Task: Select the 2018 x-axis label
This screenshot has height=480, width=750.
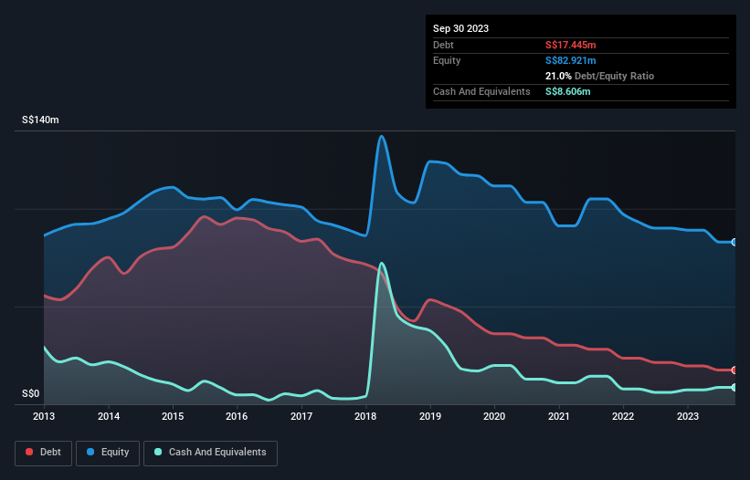Action: [x=365, y=416]
